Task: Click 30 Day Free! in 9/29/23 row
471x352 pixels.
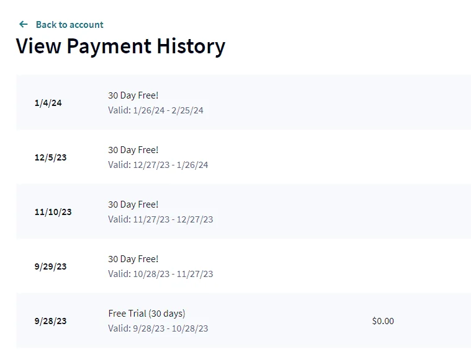Action: pyautogui.click(x=133, y=259)
